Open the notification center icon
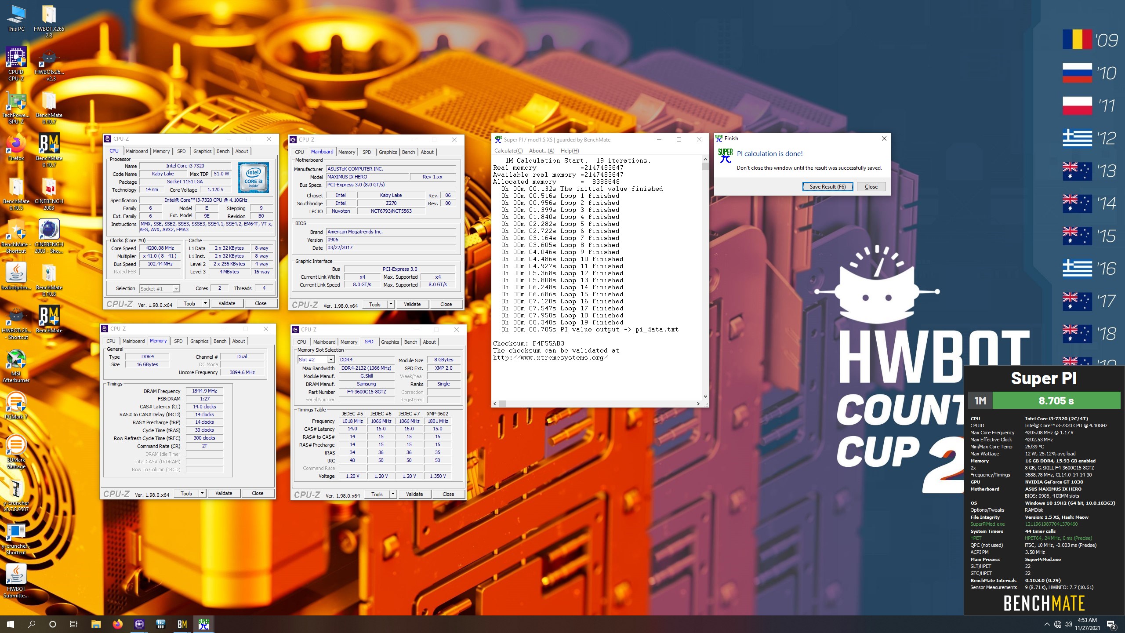Screen dimensions: 1125x633 pyautogui.click(x=1111, y=624)
